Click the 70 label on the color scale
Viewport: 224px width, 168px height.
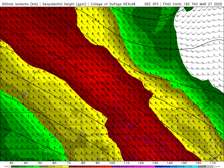69,163
